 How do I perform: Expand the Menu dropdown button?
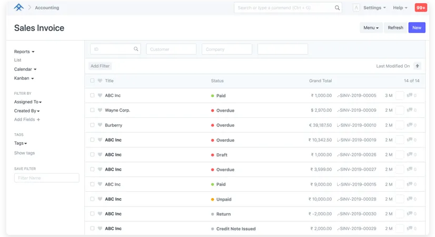(x=371, y=28)
